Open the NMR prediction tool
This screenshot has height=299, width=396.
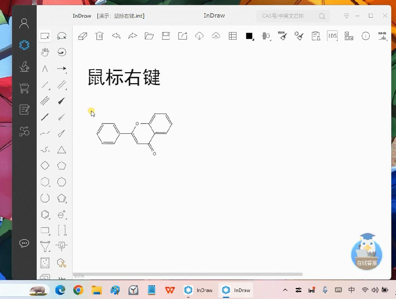pyautogui.click(x=382, y=36)
